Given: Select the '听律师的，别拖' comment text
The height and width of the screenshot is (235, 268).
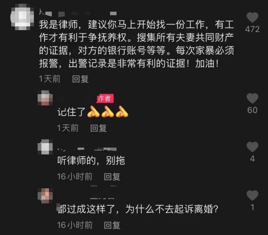Looking at the screenshot, I should click(x=91, y=160).
